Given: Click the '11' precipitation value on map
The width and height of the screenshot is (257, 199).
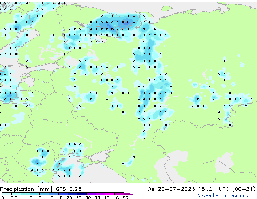Looking at the screenshot, I should (128, 22).
